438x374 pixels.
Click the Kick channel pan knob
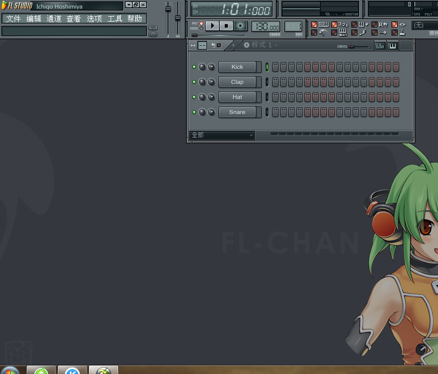(x=202, y=67)
